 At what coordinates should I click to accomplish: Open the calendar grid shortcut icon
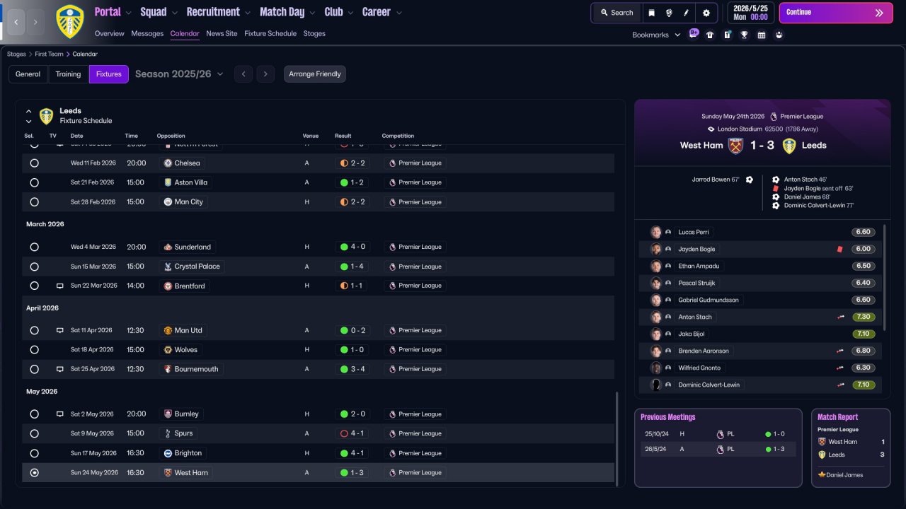pyautogui.click(x=762, y=35)
